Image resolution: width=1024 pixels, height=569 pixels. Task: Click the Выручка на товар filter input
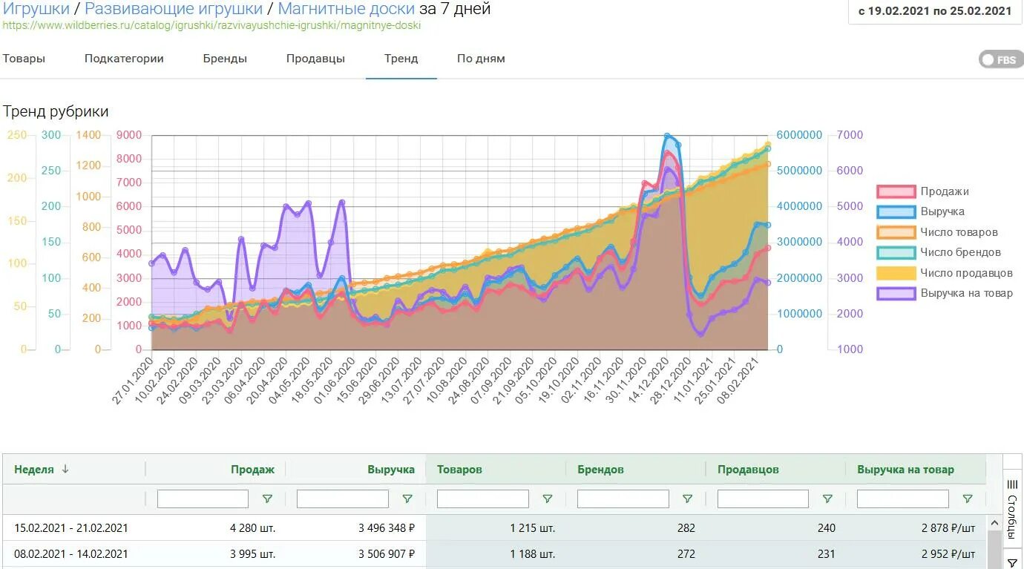903,499
